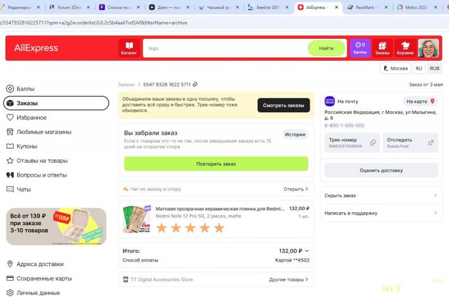Click the Заказ от 3 мая date text
The height and width of the screenshot is (297, 449).
pos(425,84)
